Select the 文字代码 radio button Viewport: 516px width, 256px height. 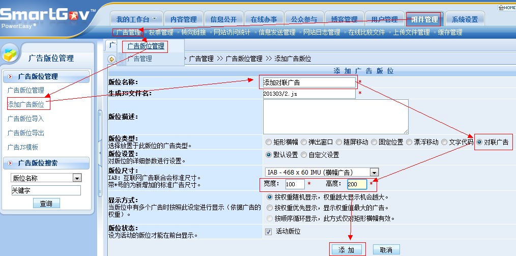point(444,142)
